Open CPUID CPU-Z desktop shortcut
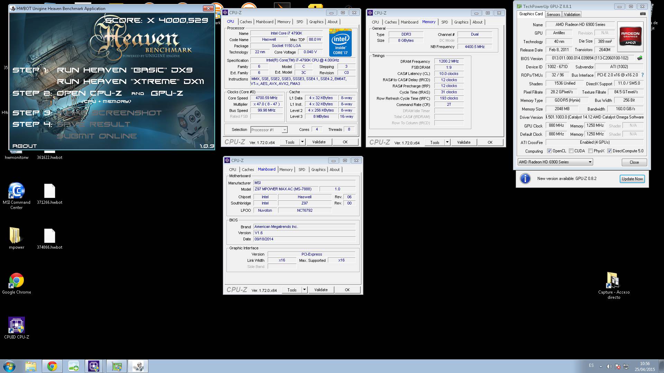Viewport: 664px width, 373px height. (16, 328)
